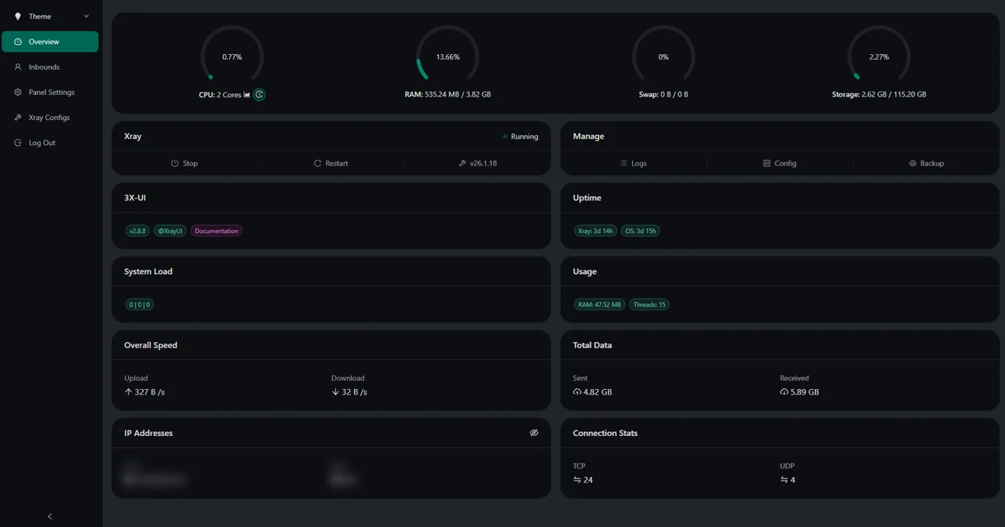
Task: Expand the Theme dropdown chevron
Action: pos(86,16)
